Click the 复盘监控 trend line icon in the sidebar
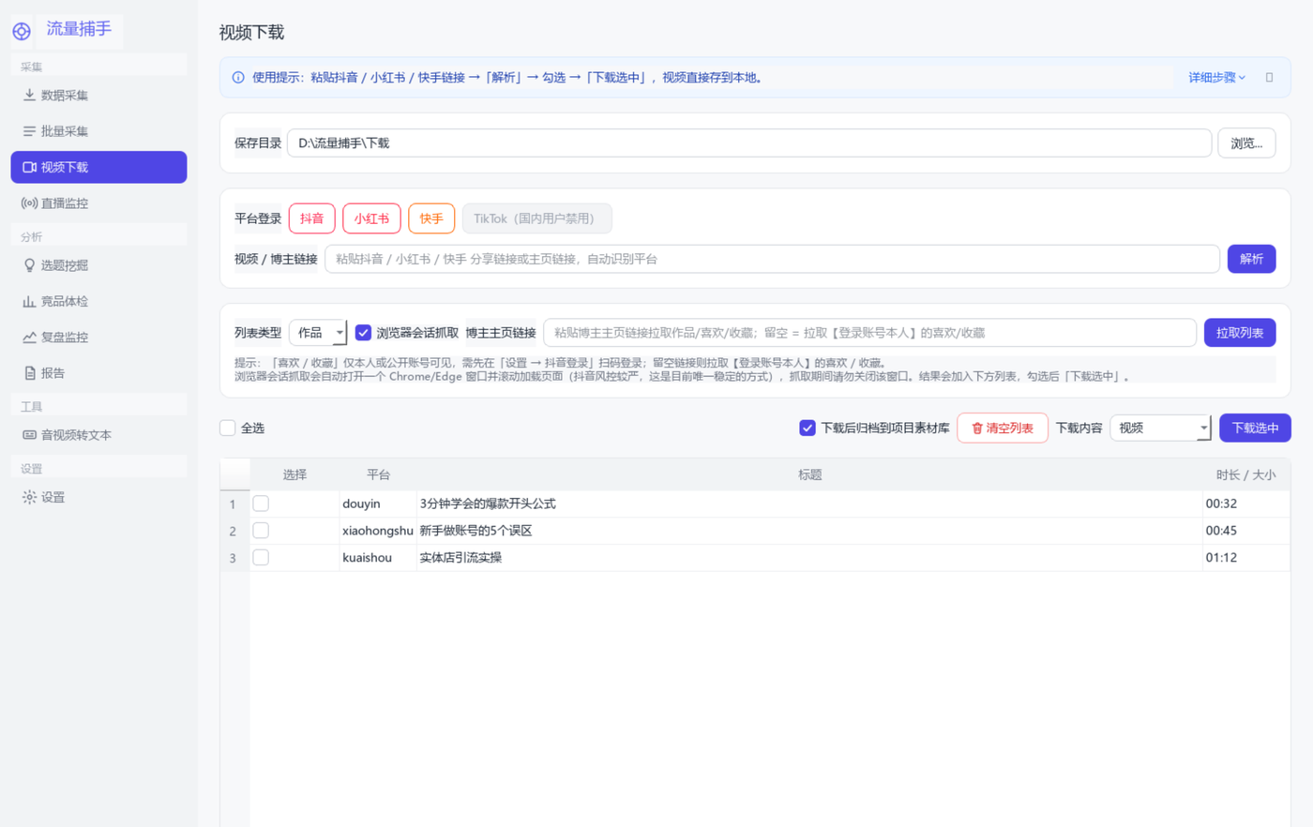Viewport: 1313px width, 827px height. [x=29, y=337]
